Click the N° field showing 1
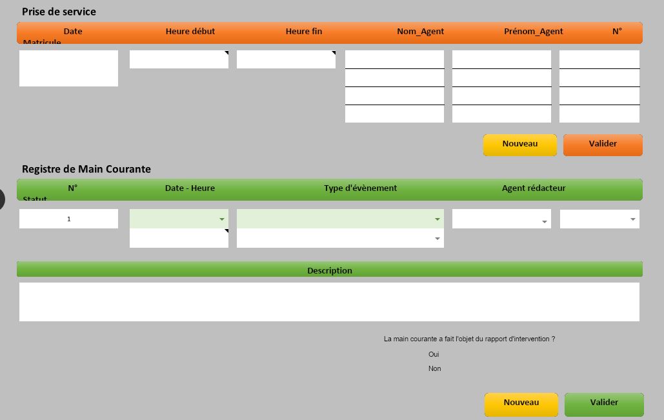664x420 pixels. coord(68,219)
